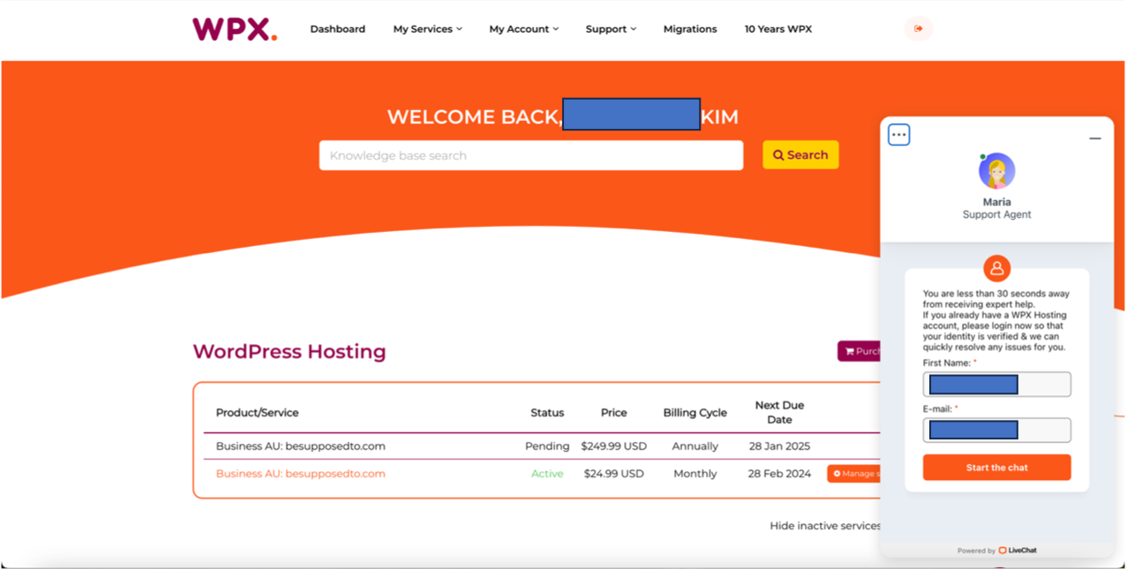Screen dimensions: 1127x569
Task: Start the chat with support
Action: pos(997,468)
